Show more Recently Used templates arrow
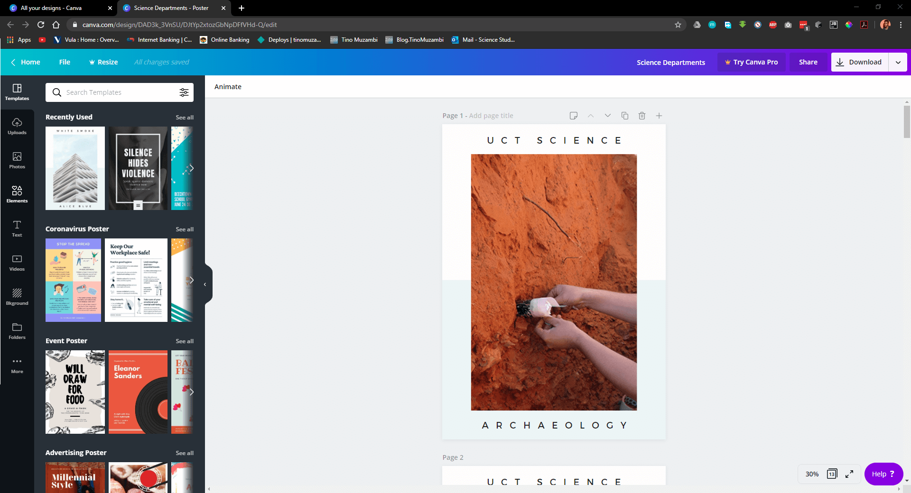Image resolution: width=911 pixels, height=493 pixels. (x=191, y=168)
